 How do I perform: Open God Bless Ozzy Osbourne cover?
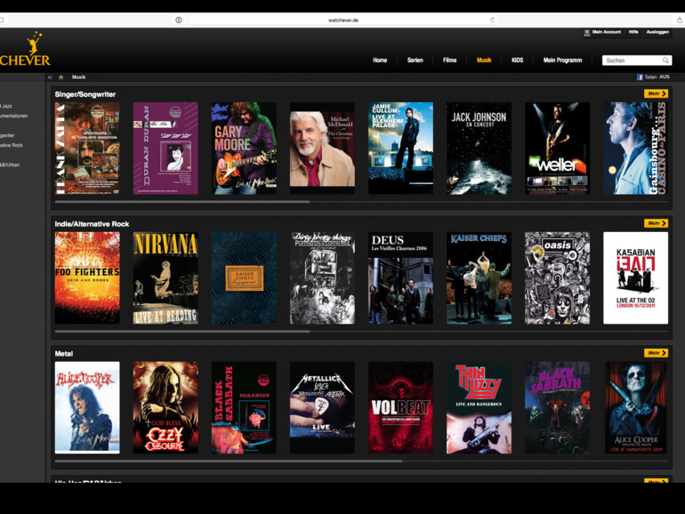click(165, 407)
